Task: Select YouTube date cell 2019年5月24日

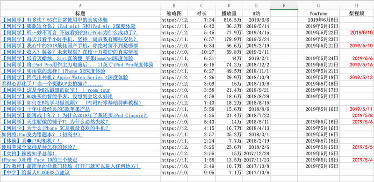Action: pos(318,58)
